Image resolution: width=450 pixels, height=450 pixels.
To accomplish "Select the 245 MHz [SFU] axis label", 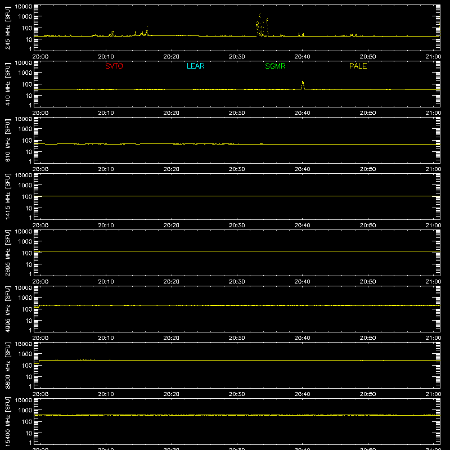I will [7, 28].
